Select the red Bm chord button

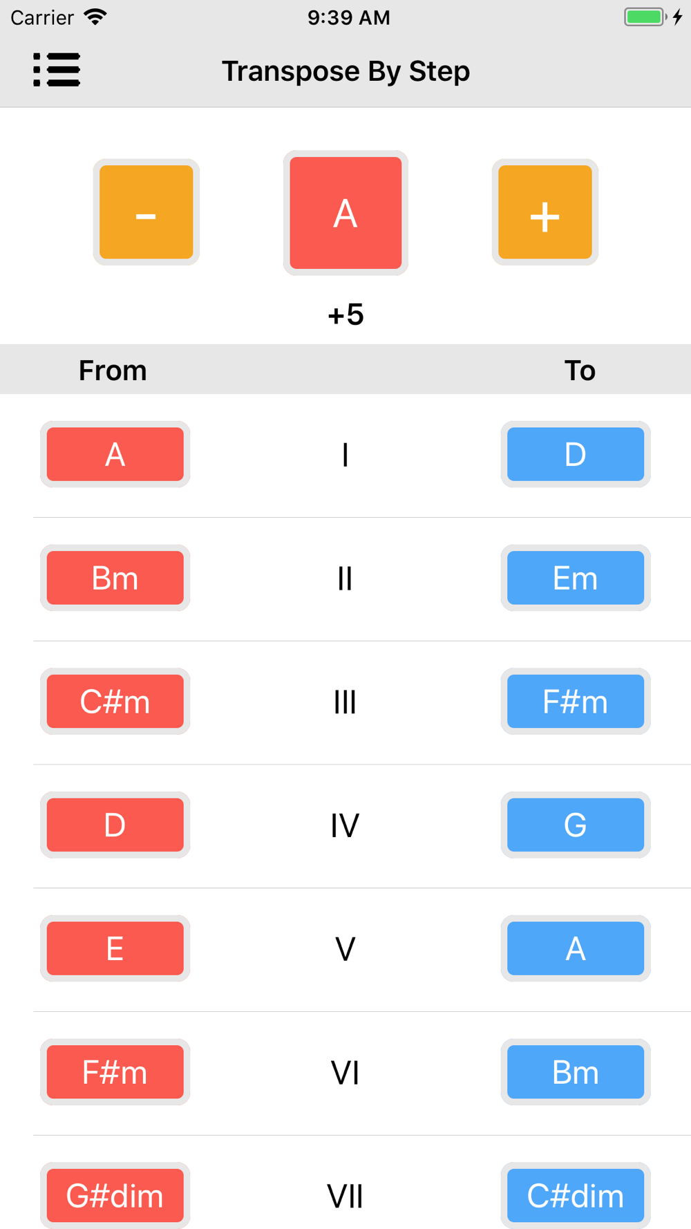[115, 578]
